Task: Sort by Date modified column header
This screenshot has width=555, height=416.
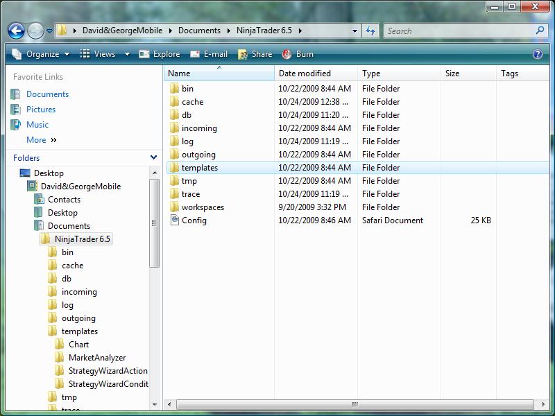Action: pos(316,73)
